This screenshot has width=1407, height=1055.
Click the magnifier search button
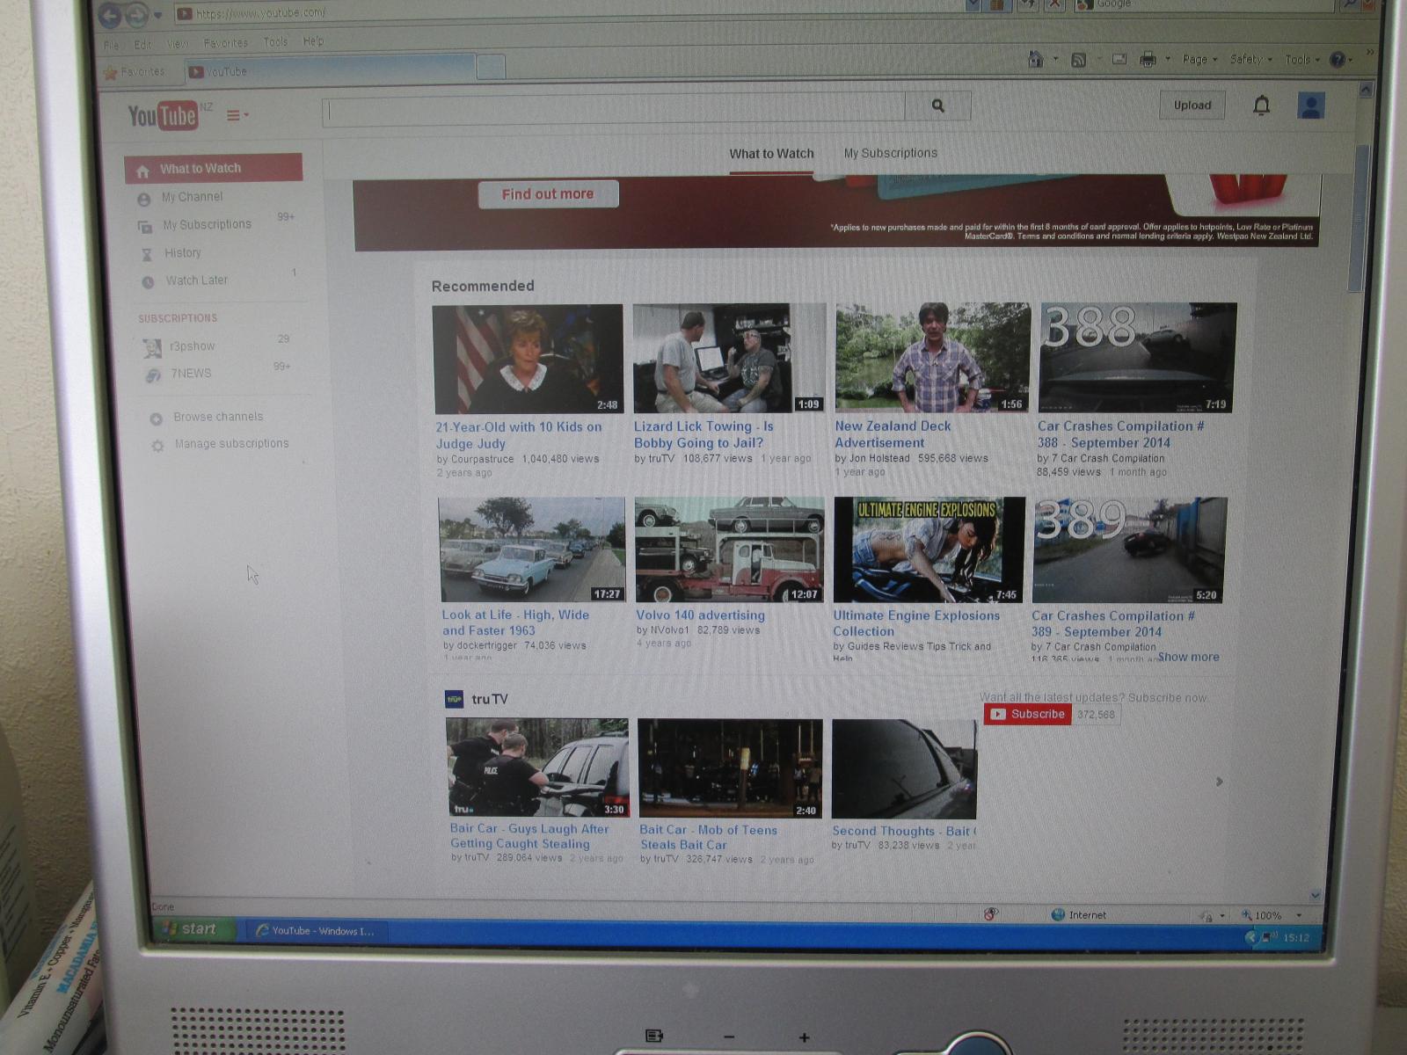(938, 106)
